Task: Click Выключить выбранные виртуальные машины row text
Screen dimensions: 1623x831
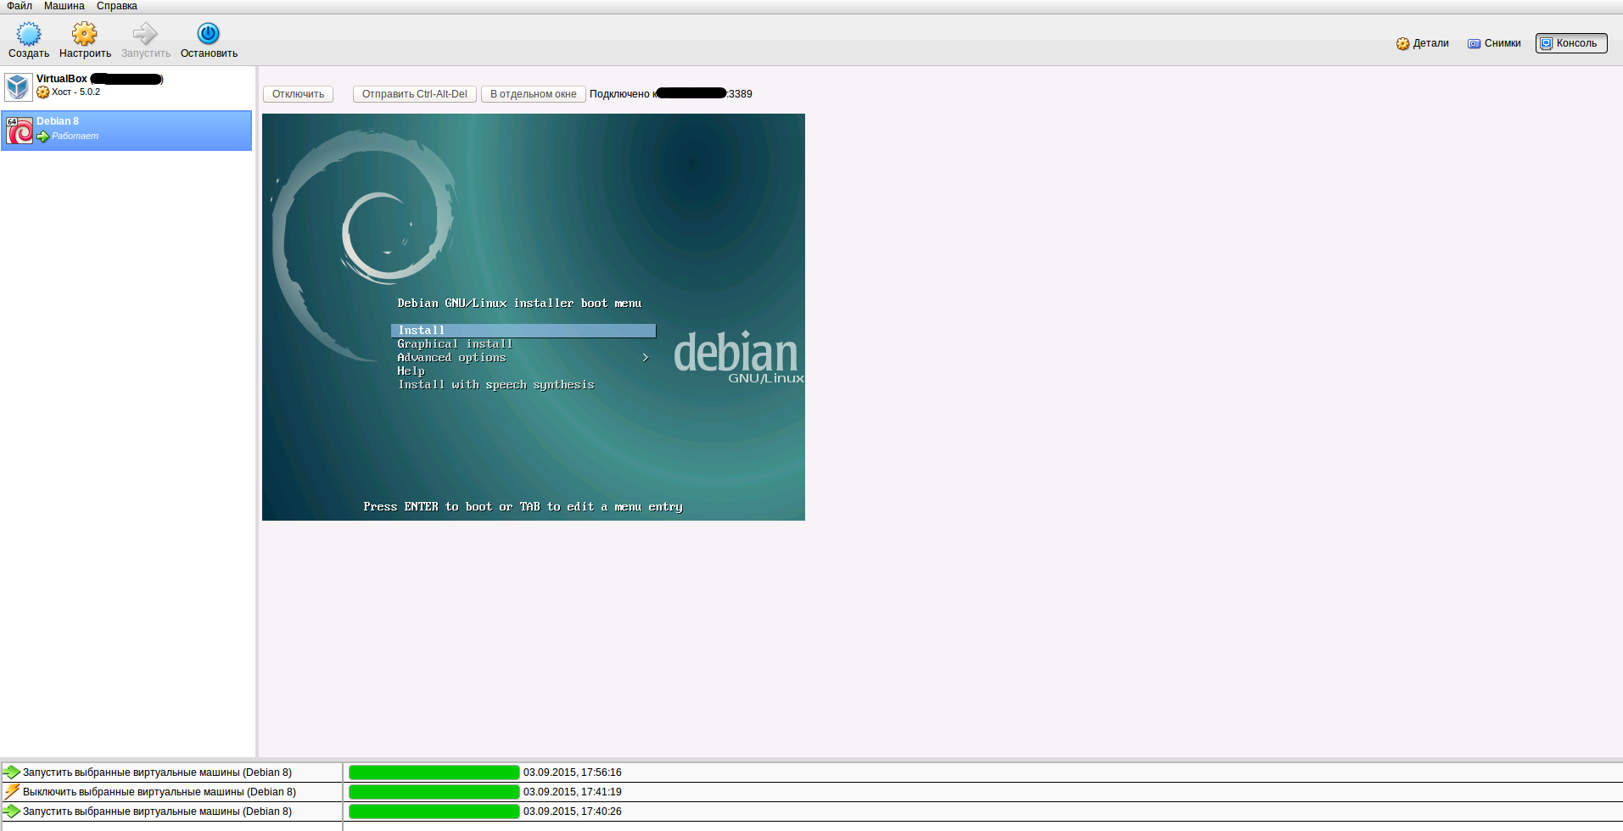Action: coord(160,792)
